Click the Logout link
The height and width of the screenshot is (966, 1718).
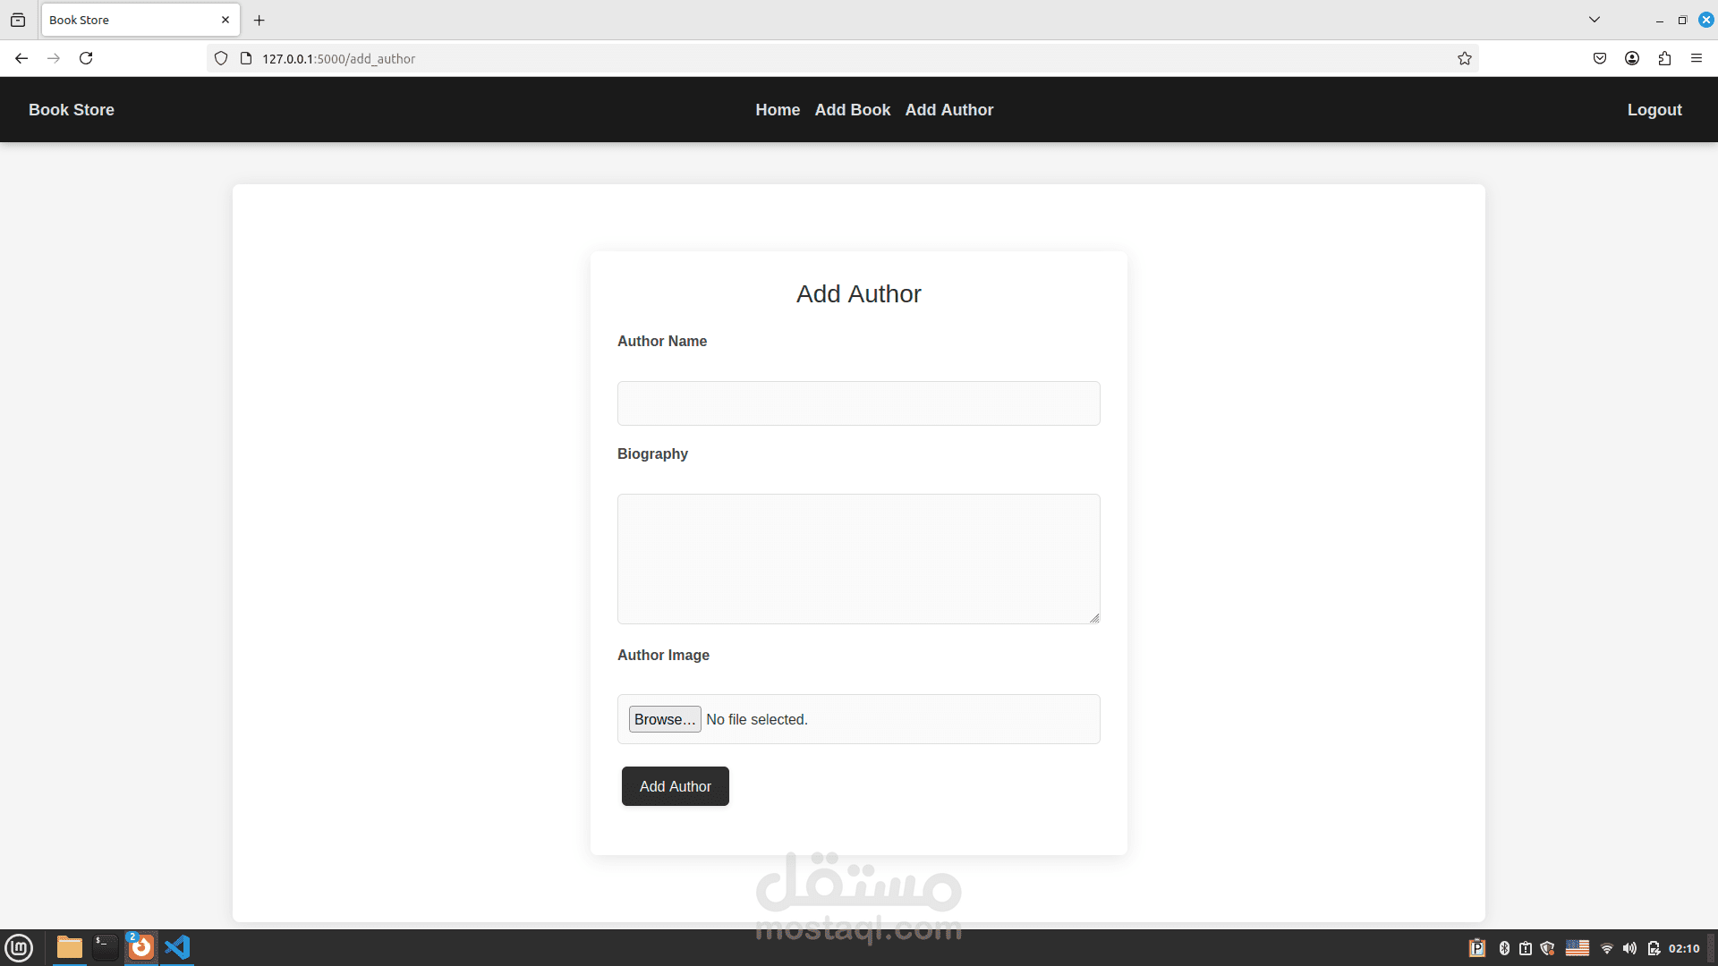pyautogui.click(x=1654, y=110)
